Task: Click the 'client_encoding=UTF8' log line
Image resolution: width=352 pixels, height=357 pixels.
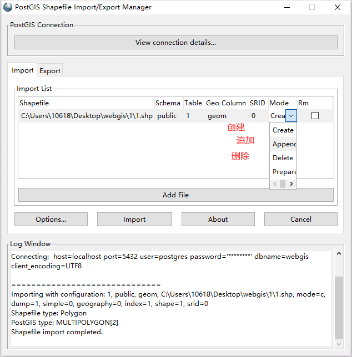Action: pyautogui.click(x=46, y=266)
